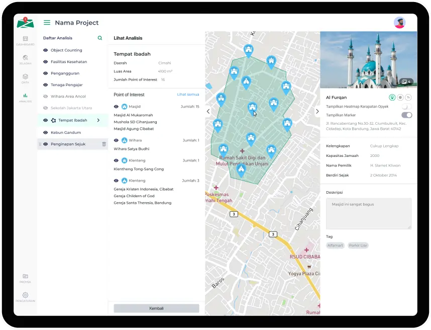Screen dimensions: 431x330
Task: Expand the Tempat Ibadah row chevron
Action: tap(98, 120)
